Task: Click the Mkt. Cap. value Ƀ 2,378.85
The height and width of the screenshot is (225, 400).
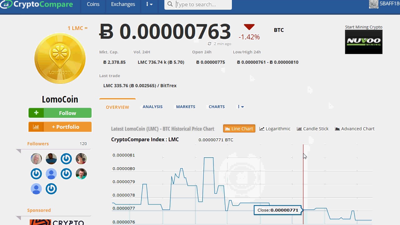Action: pyautogui.click(x=114, y=62)
